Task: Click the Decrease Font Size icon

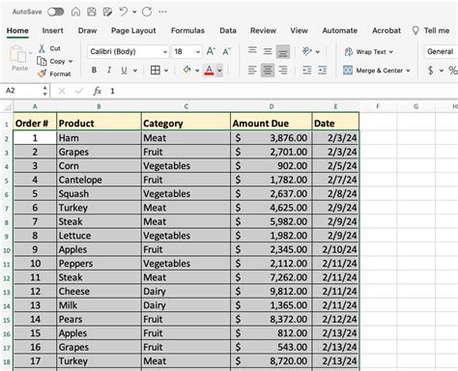Action: (227, 51)
